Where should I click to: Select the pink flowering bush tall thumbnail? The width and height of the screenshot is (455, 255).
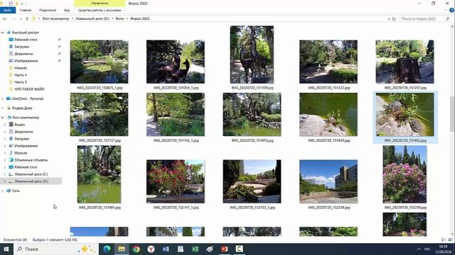(405, 174)
